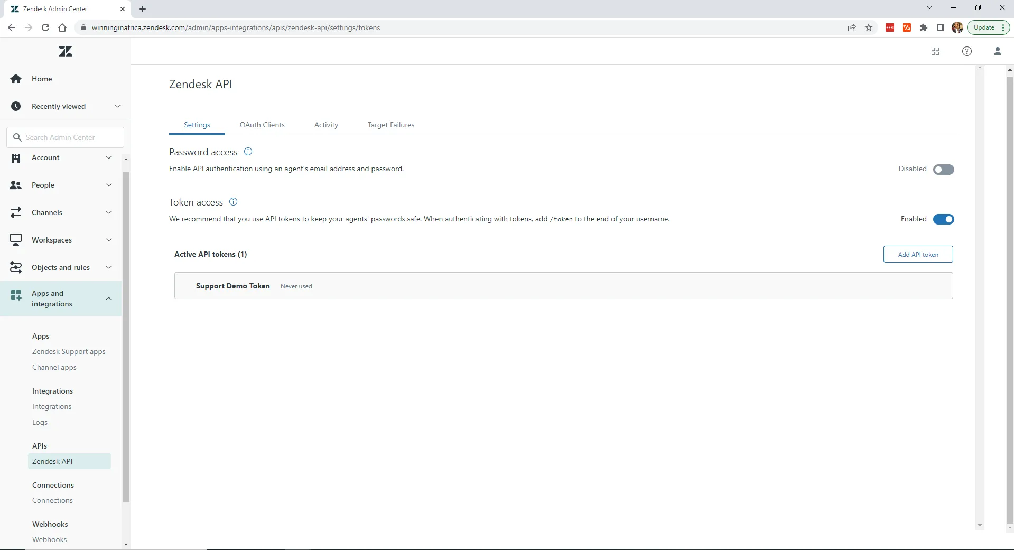Image resolution: width=1014 pixels, height=550 pixels.
Task: Open the extensions puzzle icon
Action: (924, 27)
